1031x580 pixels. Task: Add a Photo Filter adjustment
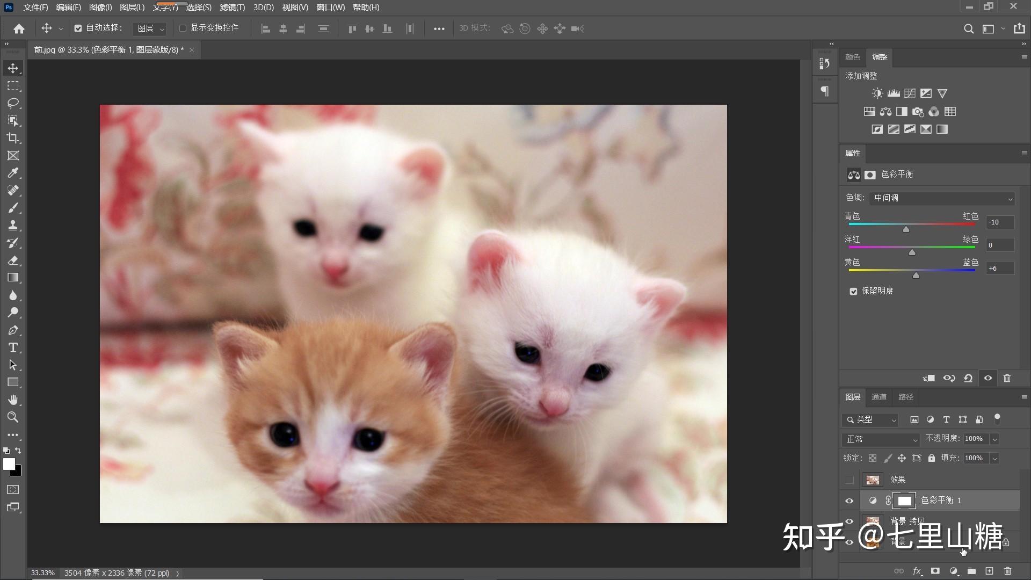tap(918, 112)
